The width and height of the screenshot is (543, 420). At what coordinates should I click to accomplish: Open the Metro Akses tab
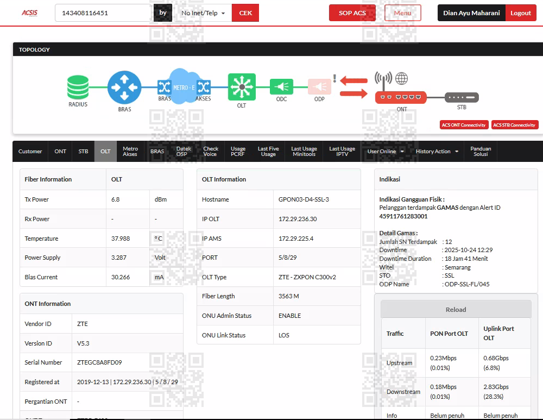tap(130, 152)
